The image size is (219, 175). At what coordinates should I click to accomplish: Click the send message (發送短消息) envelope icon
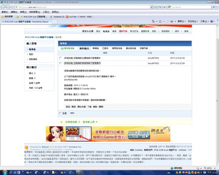(62, 48)
